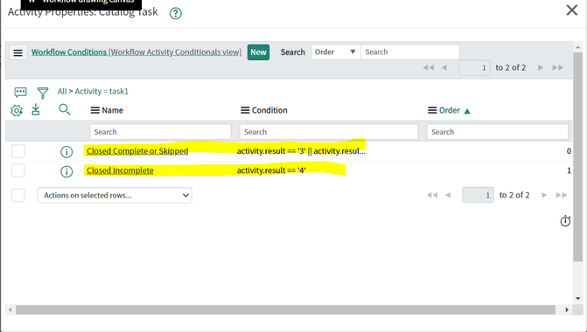Open the help icon beside Activity Properties title
The height and width of the screenshot is (332, 587).
176,13
